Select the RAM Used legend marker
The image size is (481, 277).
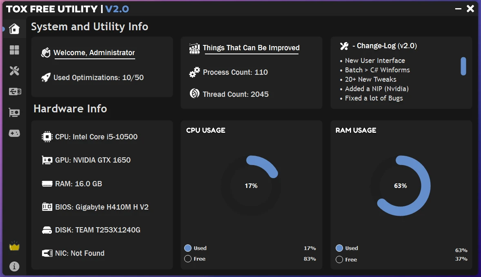coord(339,248)
